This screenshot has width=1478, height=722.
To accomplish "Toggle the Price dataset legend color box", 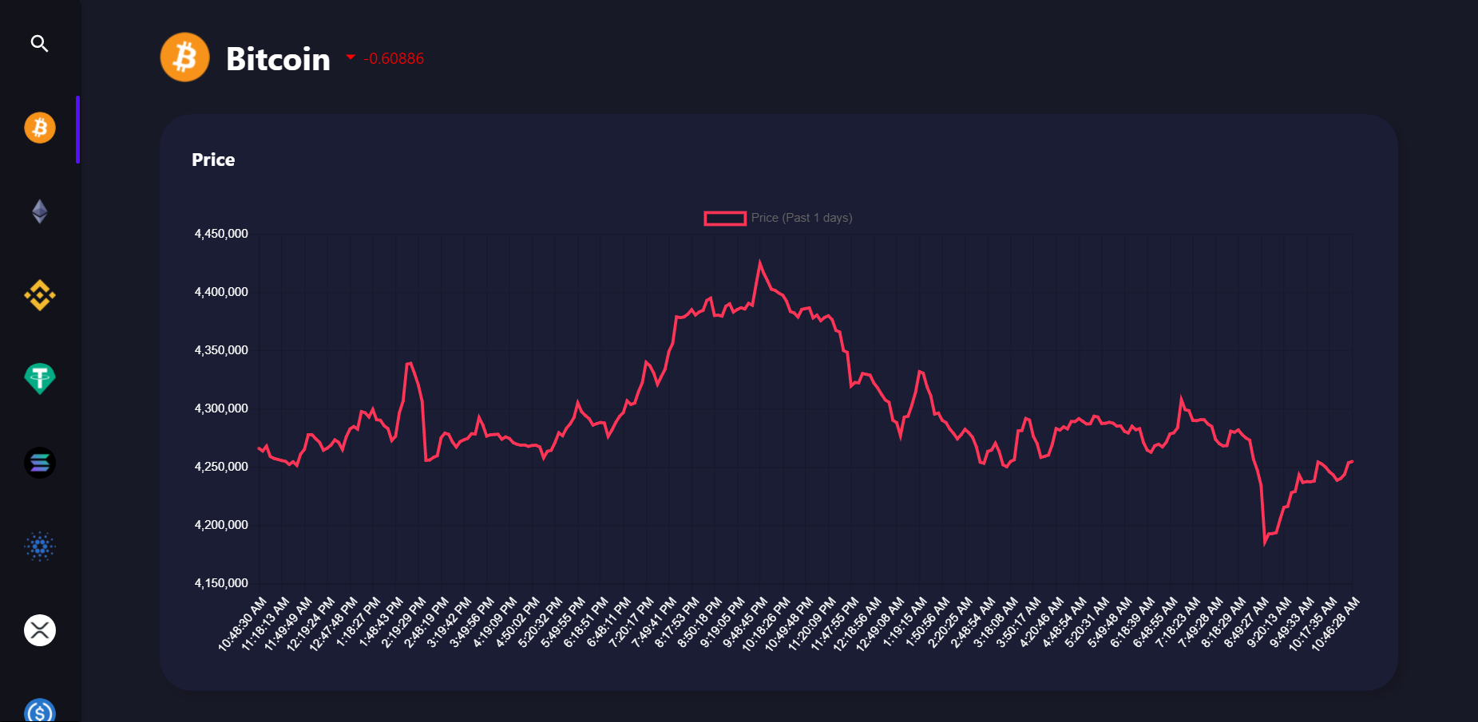I will tap(724, 218).
